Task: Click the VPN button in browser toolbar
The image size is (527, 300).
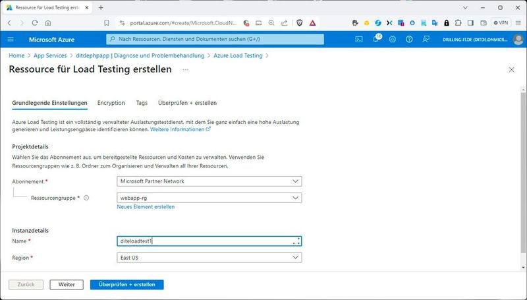Action: (501, 23)
